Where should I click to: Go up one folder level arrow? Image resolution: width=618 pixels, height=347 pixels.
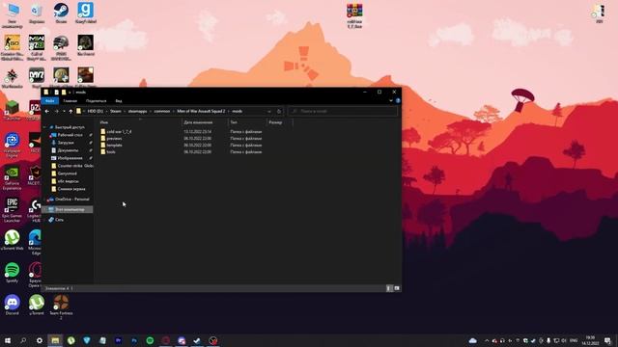click(70, 112)
